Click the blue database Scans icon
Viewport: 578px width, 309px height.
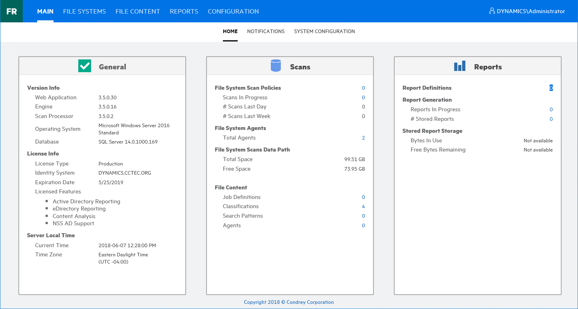click(276, 66)
